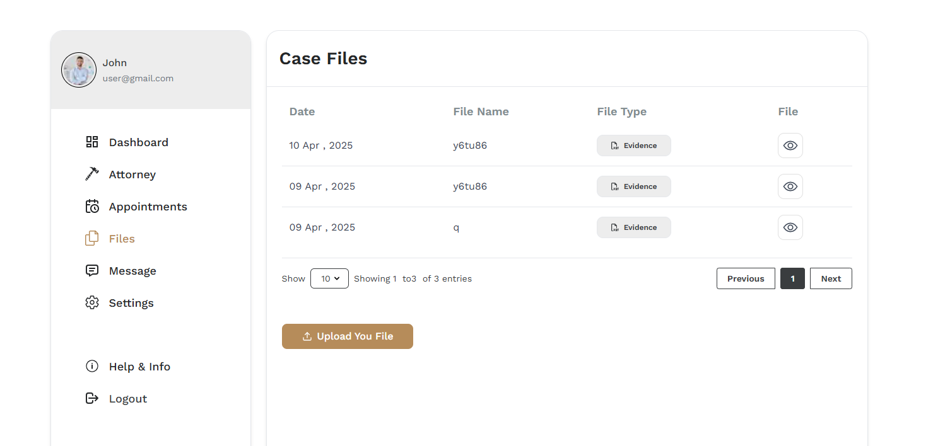Sort by the File Name column header
This screenshot has height=446, width=933.
tap(481, 111)
